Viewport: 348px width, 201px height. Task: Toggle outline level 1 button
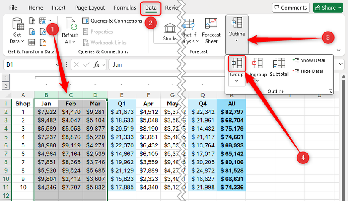6,78
